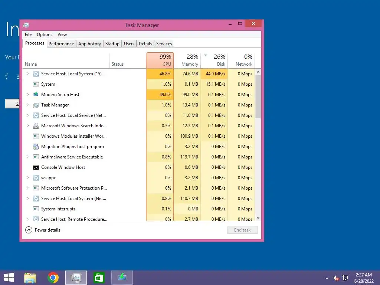
Task: Click the Microsoft Software Protection Platform icon
Action: coord(36,188)
